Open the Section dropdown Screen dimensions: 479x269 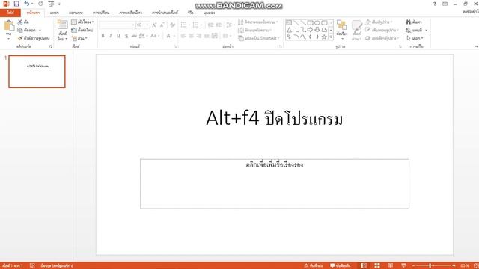(x=79, y=38)
